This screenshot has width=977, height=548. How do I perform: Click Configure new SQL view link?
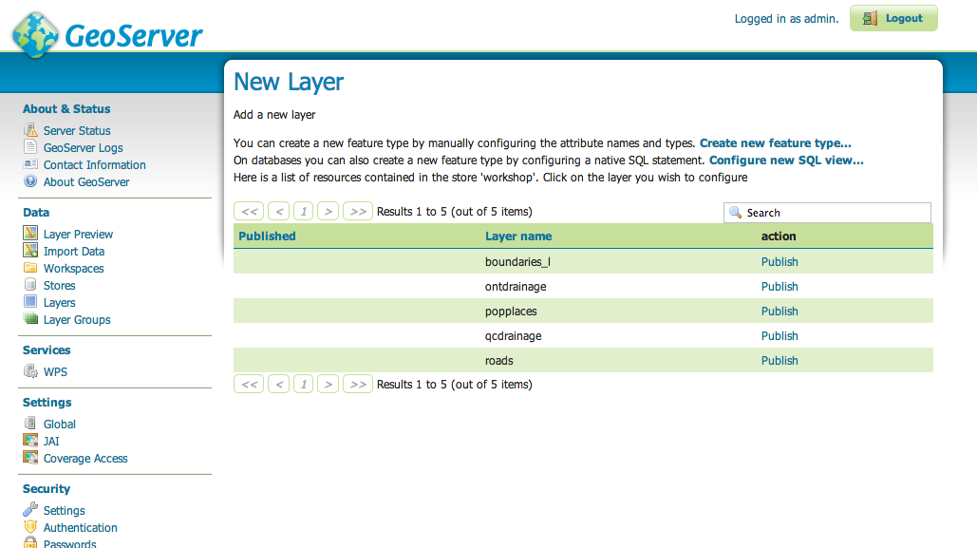click(x=786, y=161)
